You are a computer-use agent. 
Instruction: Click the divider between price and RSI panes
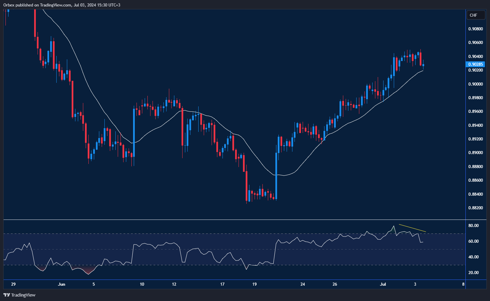[234, 220]
